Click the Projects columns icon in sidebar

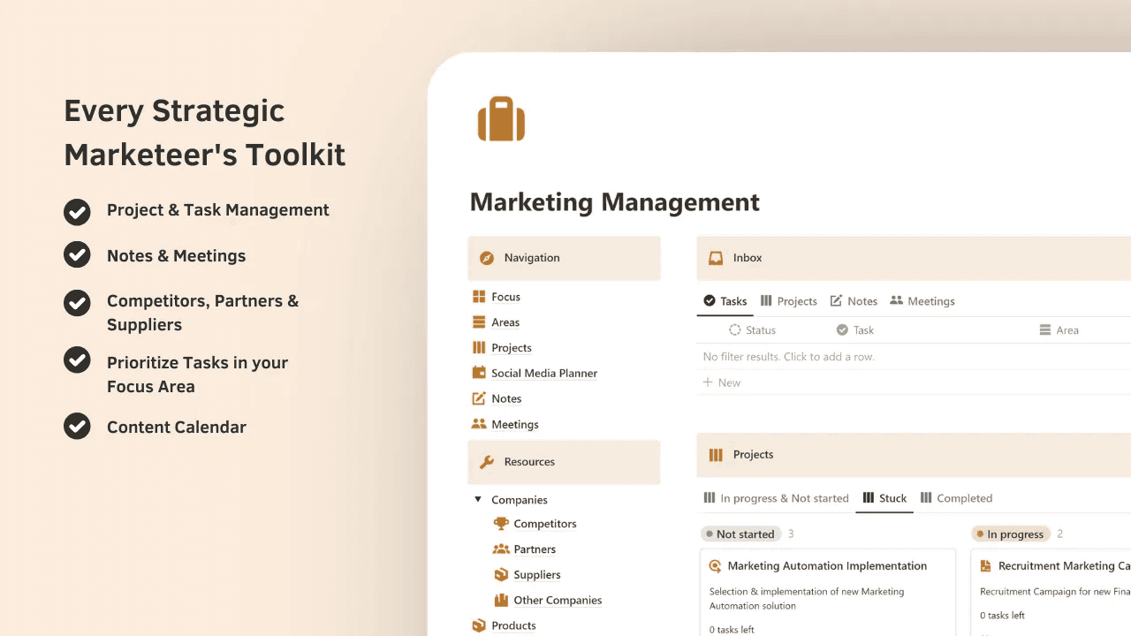(x=479, y=348)
